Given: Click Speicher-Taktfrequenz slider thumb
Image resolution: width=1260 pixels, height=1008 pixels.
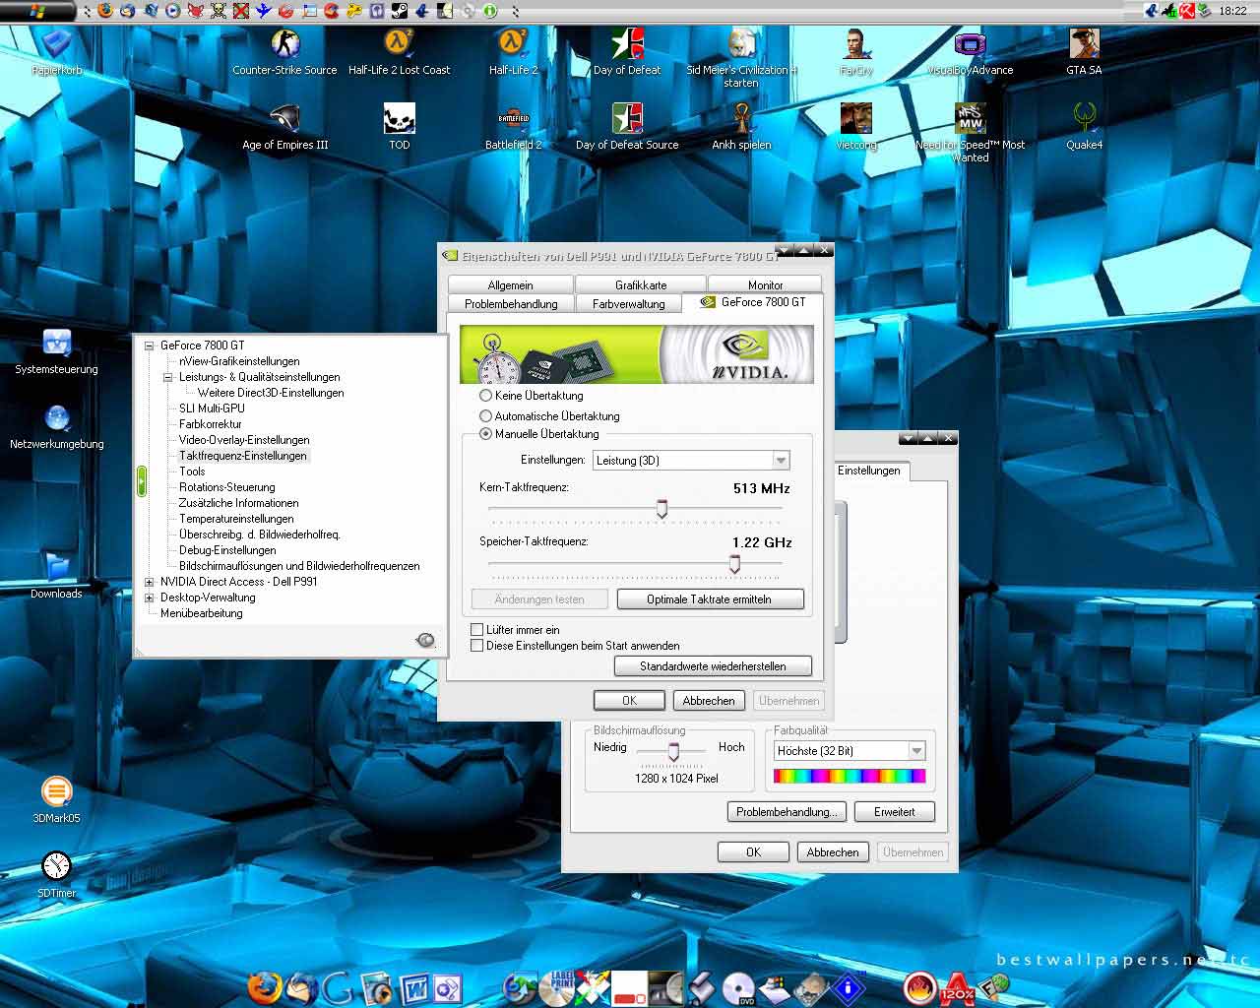Looking at the screenshot, I should pos(734,564).
